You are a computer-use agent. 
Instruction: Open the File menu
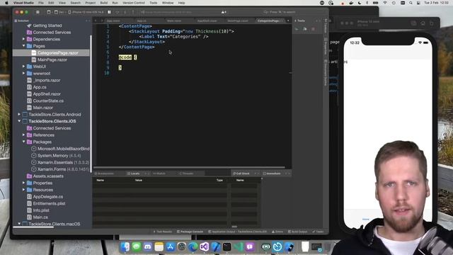[x=41, y=3]
